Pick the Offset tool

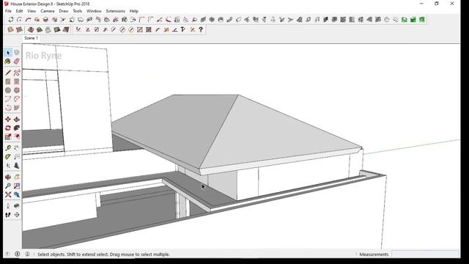pos(17,137)
